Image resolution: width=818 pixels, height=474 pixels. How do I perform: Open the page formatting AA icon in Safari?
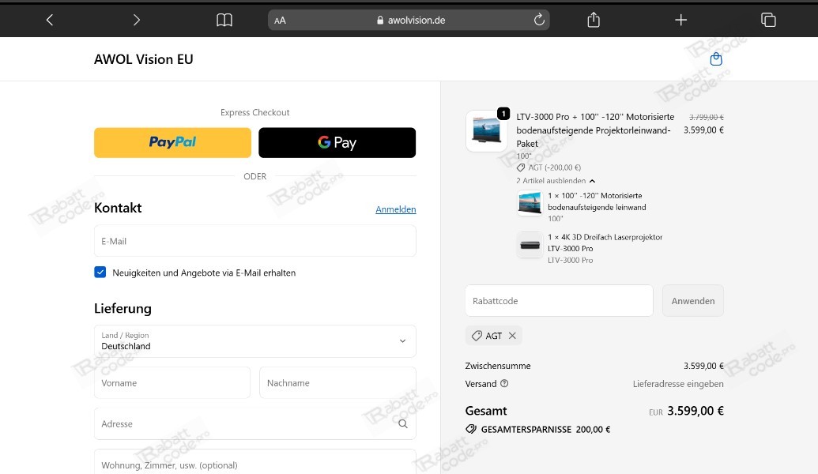[x=280, y=20]
